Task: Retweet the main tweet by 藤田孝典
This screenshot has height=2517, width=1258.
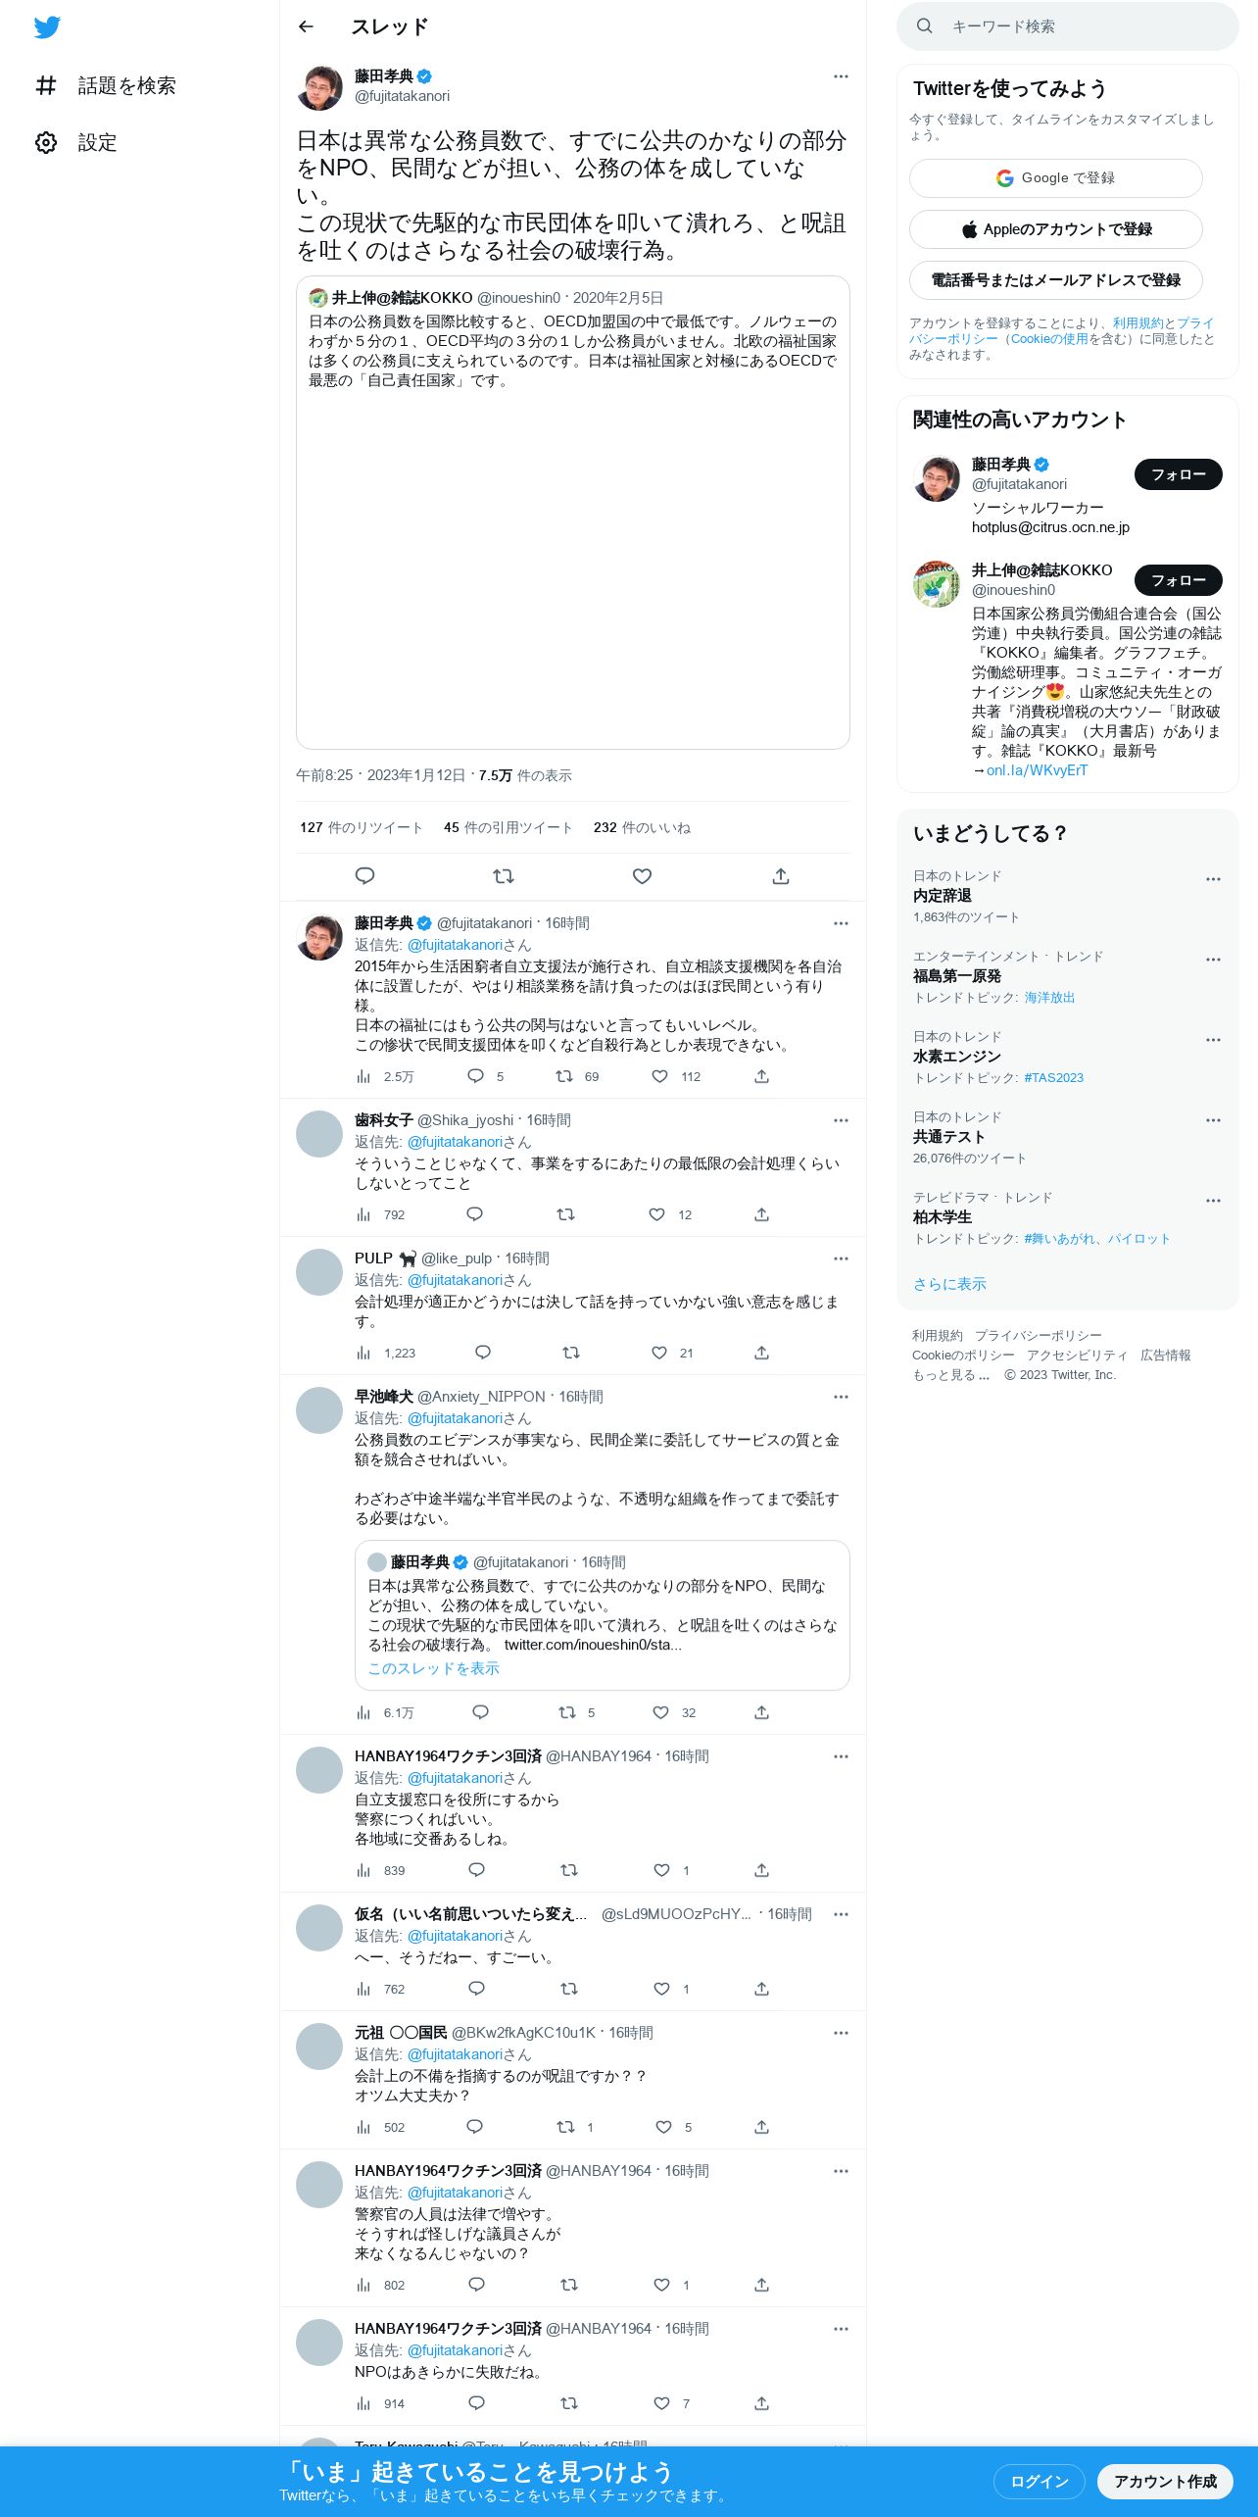Action: tap(504, 876)
